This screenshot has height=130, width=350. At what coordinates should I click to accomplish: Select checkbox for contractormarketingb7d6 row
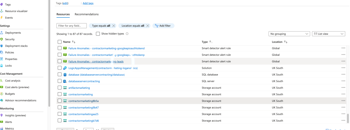click(59, 120)
